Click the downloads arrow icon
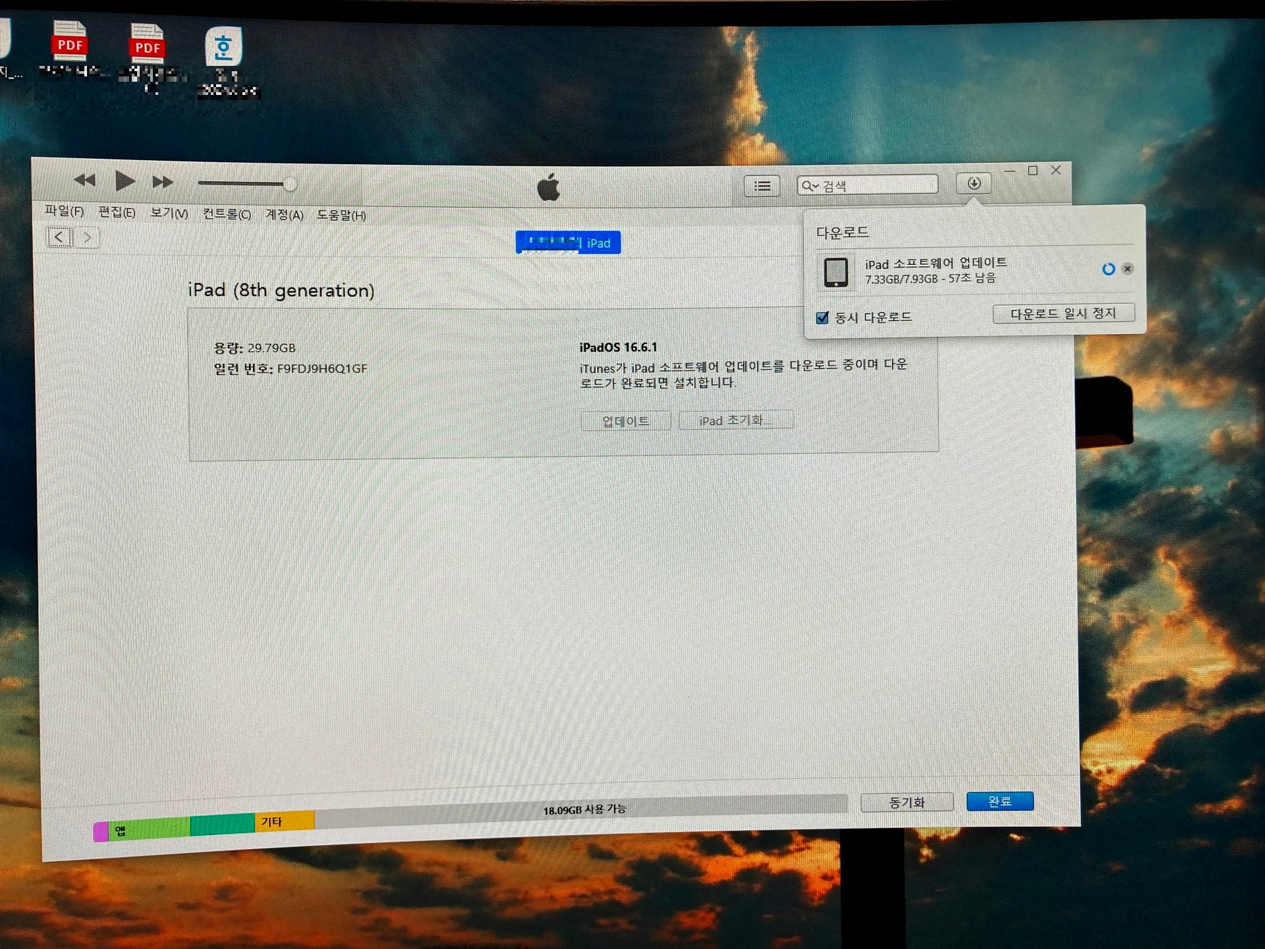Viewport: 1265px width, 949px height. pyautogui.click(x=974, y=183)
